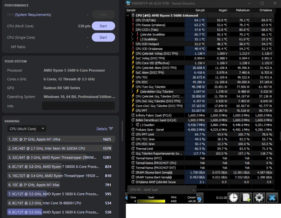Click the left blue arrow in HWiNFO toolbar

(x=127, y=198)
